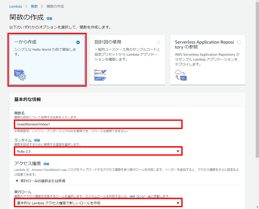Click the page vertical scrollbar thumb

pos(257,79)
